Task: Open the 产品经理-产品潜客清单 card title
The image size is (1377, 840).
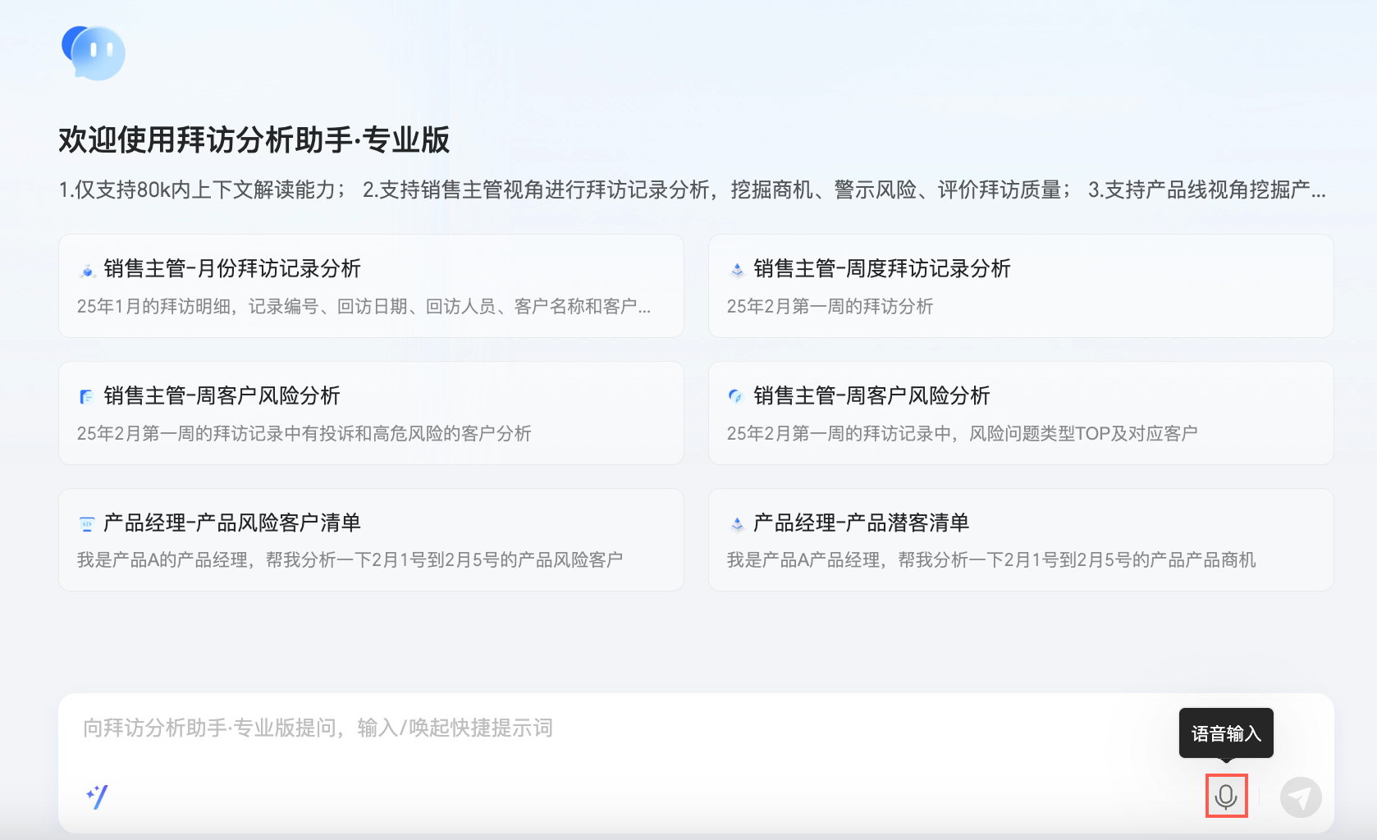Action: point(861,523)
